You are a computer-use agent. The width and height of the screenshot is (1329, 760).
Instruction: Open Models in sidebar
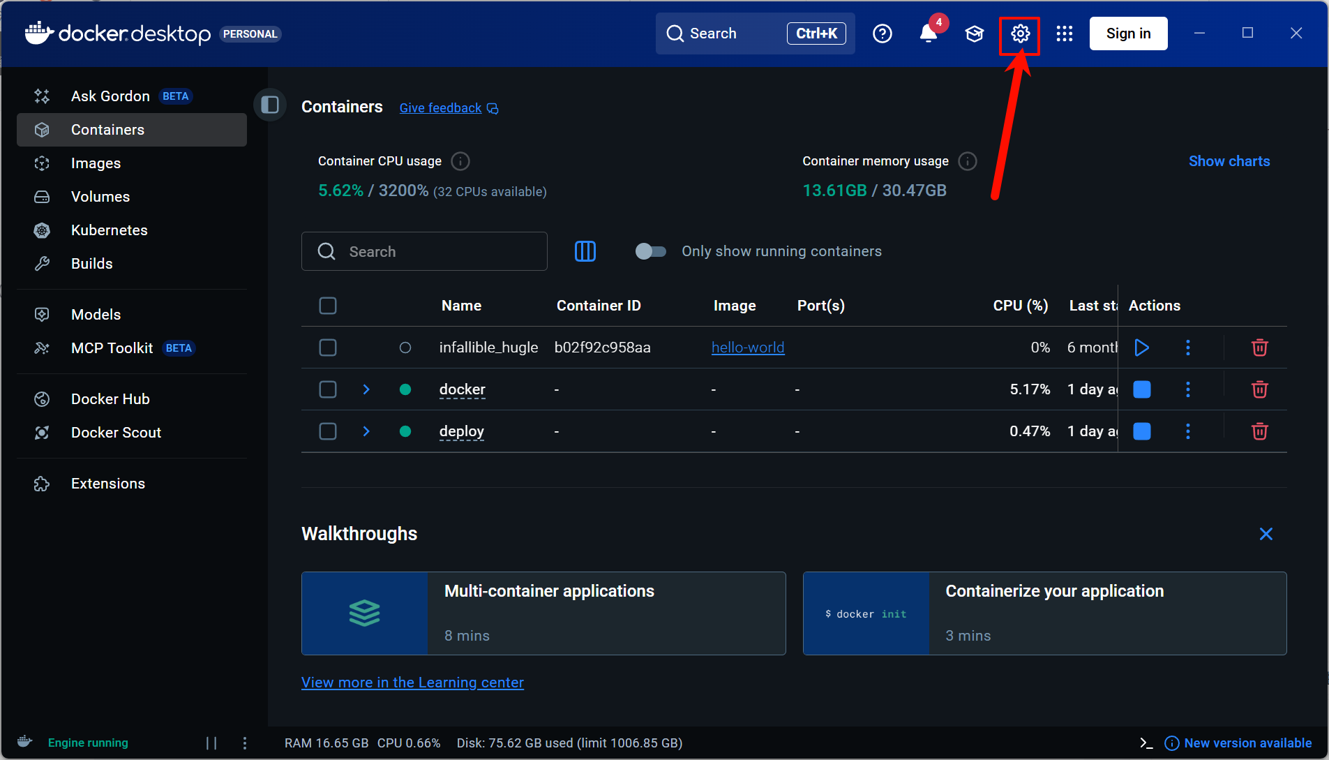click(x=132, y=315)
